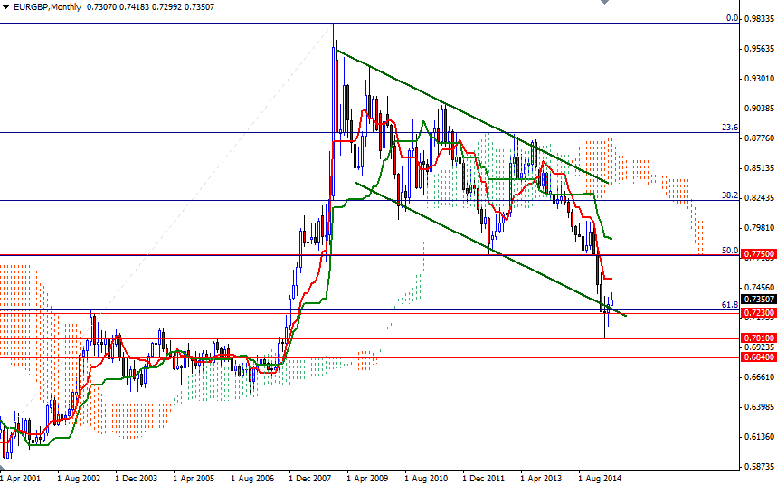Click the 1 Aug 2010 date label
Screen dimensions: 777x485
[x=426, y=479]
